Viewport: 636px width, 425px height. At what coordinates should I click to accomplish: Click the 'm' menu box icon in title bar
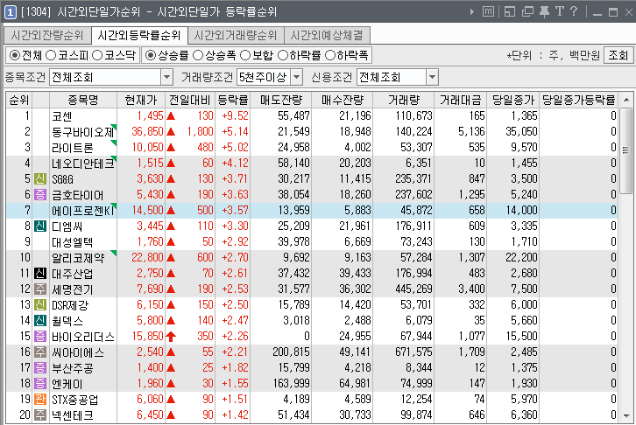pyautogui.click(x=488, y=11)
